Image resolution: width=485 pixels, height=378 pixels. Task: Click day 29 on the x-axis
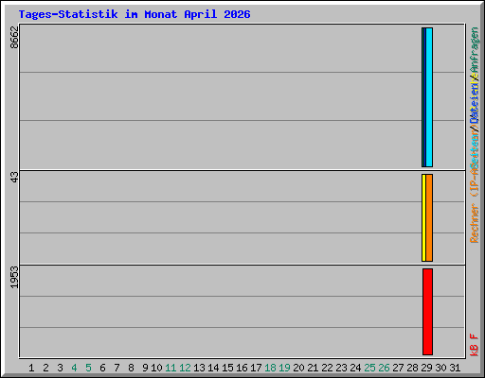point(426,368)
